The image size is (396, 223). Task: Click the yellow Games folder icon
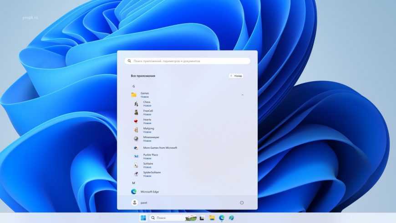coord(134,95)
